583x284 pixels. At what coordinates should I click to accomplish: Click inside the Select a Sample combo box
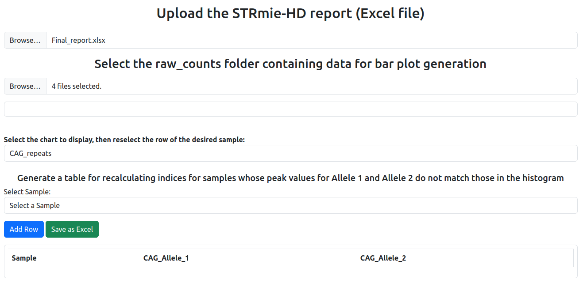point(177,205)
